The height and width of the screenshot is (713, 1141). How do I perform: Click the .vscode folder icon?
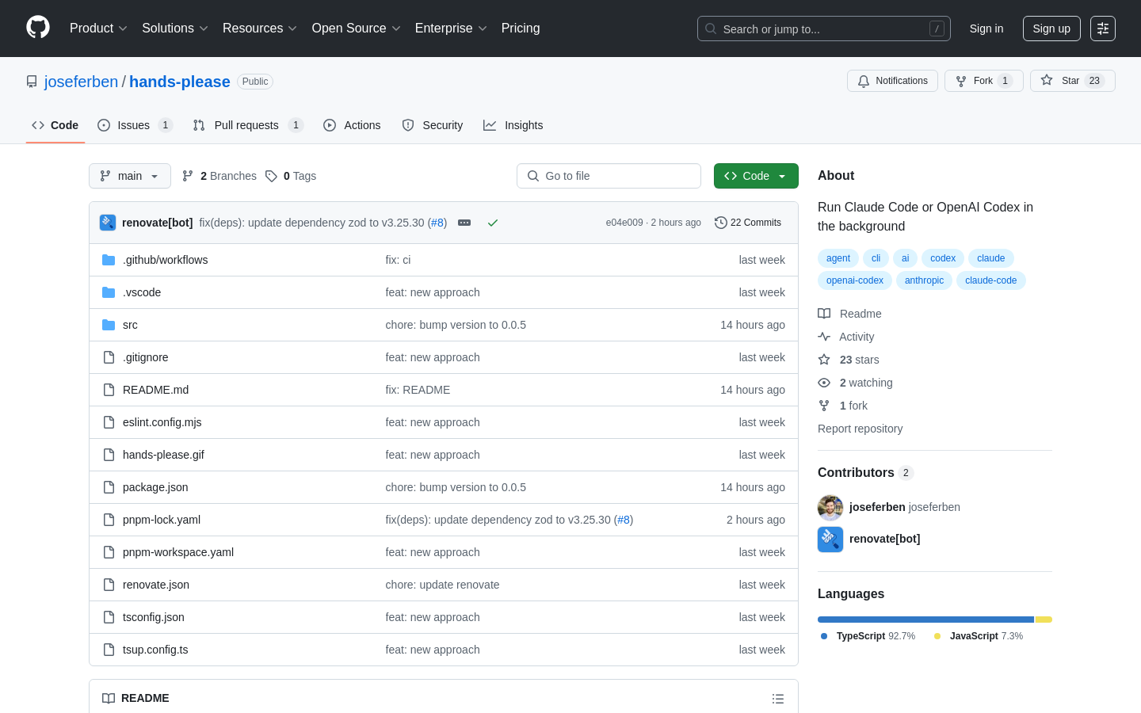click(109, 292)
